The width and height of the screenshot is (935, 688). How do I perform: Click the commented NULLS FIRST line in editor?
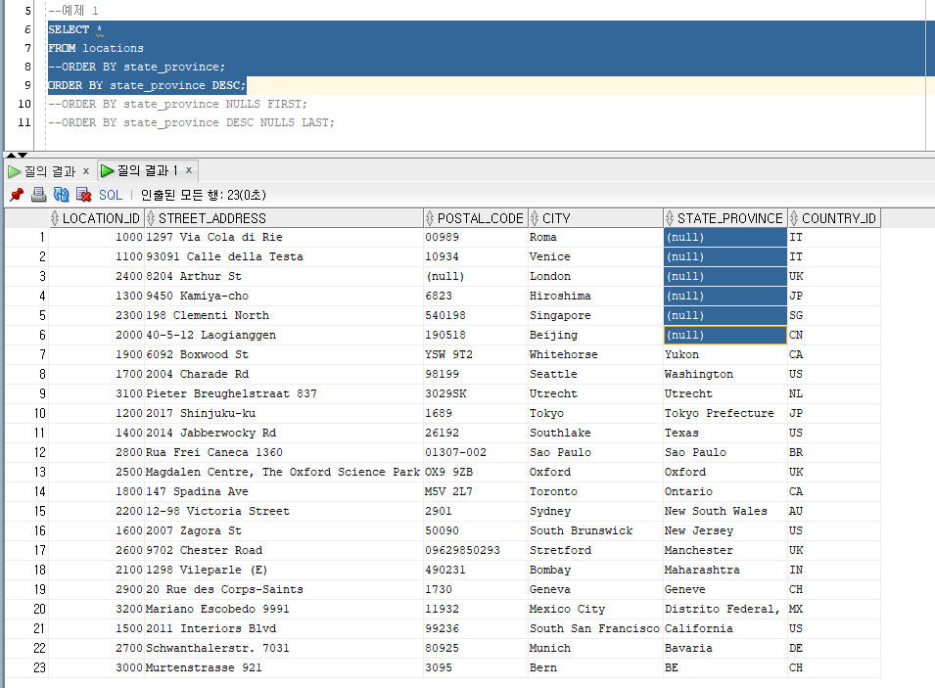tap(177, 104)
